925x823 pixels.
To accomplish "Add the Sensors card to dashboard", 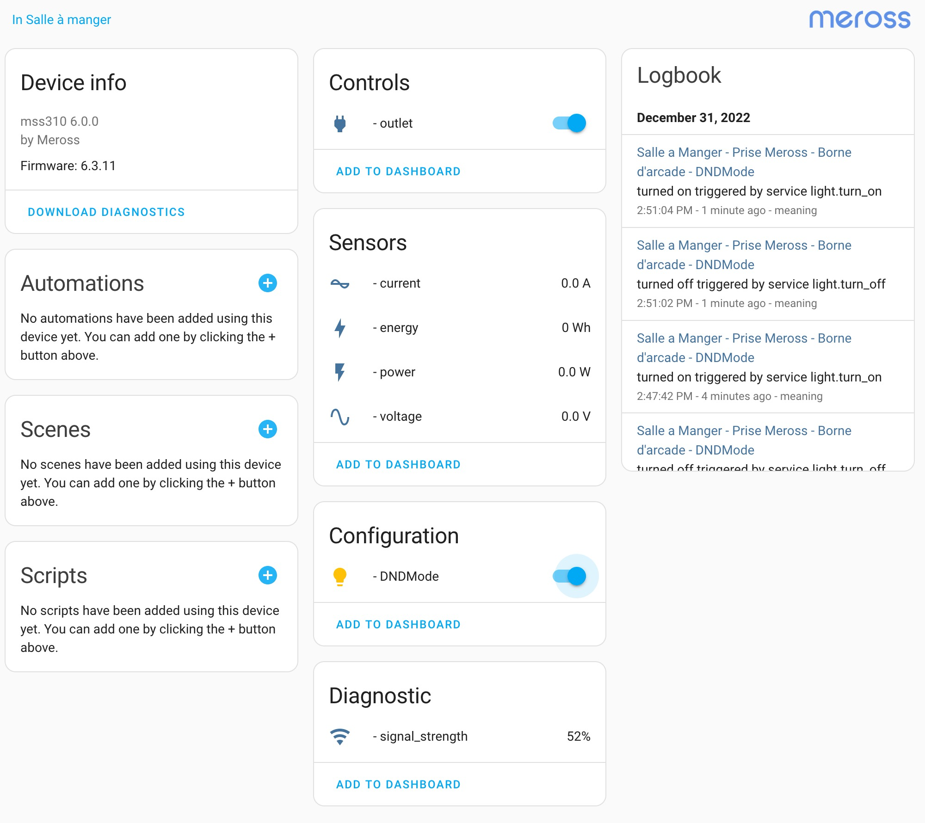I will pyautogui.click(x=398, y=464).
